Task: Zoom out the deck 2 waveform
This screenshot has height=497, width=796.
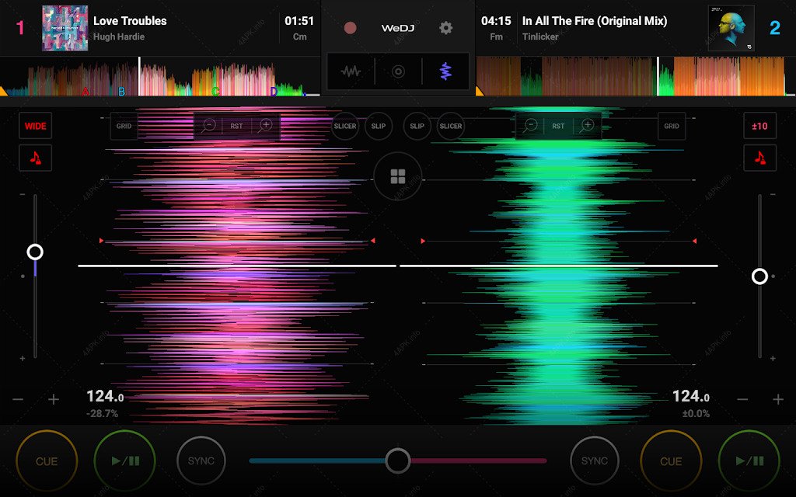Action: tap(530, 126)
